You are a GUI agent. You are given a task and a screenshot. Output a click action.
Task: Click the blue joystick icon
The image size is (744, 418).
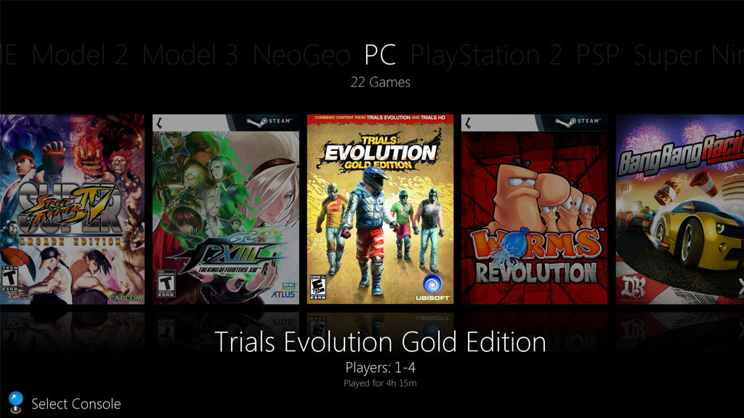(x=16, y=402)
